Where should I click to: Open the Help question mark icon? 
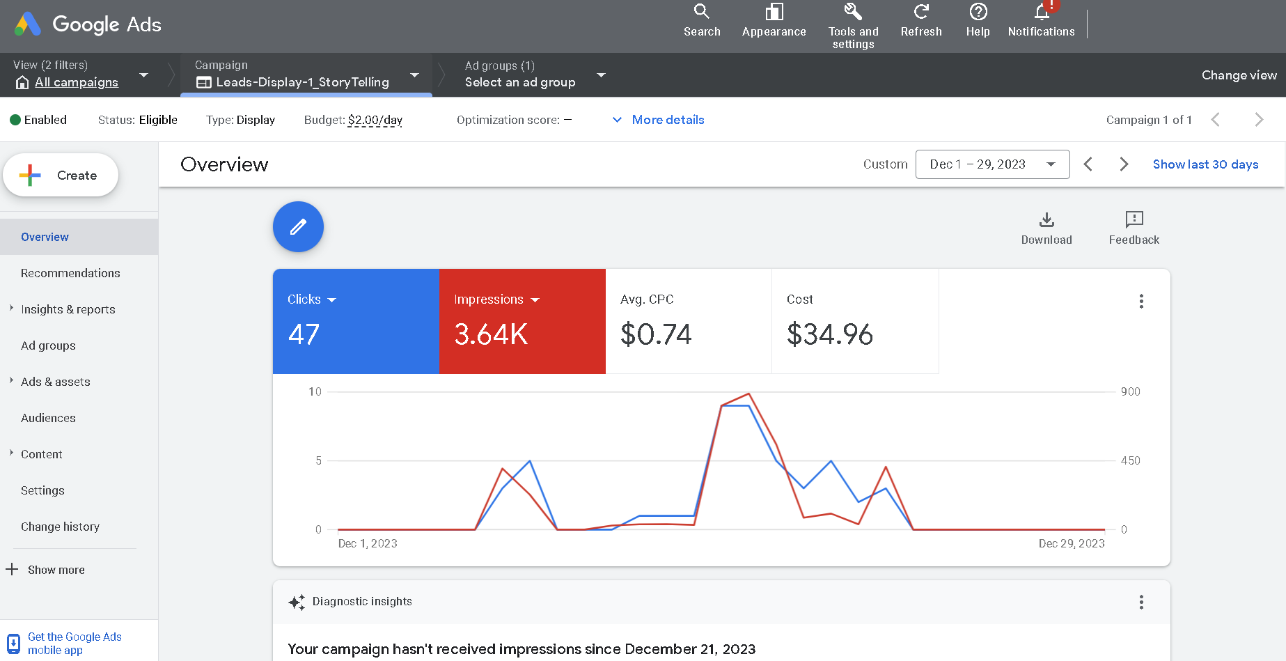click(978, 12)
